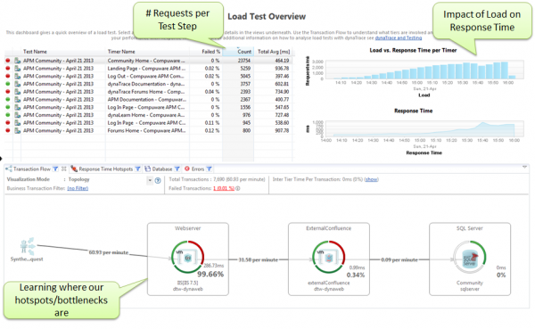Select the APM Documentation - Compuware timer row
The width and height of the screenshot is (535, 329).
(148, 100)
